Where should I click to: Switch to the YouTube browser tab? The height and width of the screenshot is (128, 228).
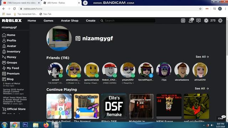(x=21, y=3)
